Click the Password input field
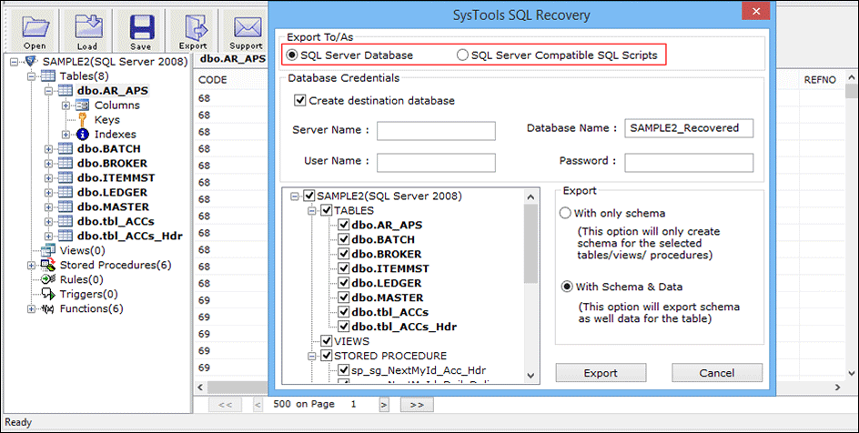 (x=689, y=163)
